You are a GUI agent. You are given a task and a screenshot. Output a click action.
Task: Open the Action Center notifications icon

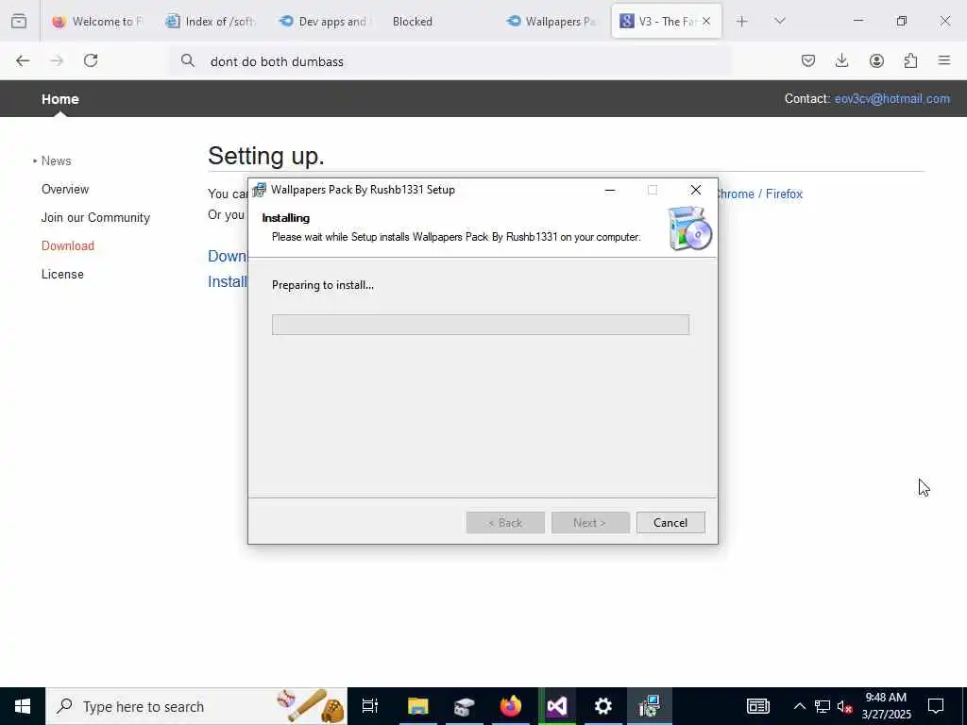click(936, 706)
